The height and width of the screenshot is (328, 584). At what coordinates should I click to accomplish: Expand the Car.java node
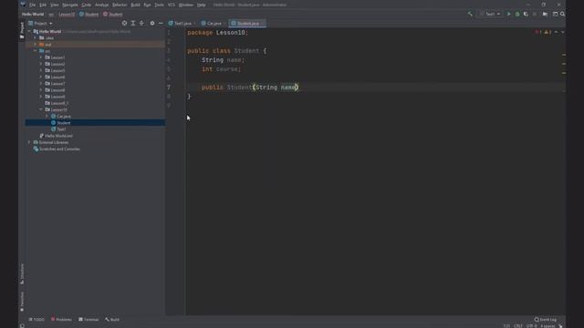(x=47, y=116)
